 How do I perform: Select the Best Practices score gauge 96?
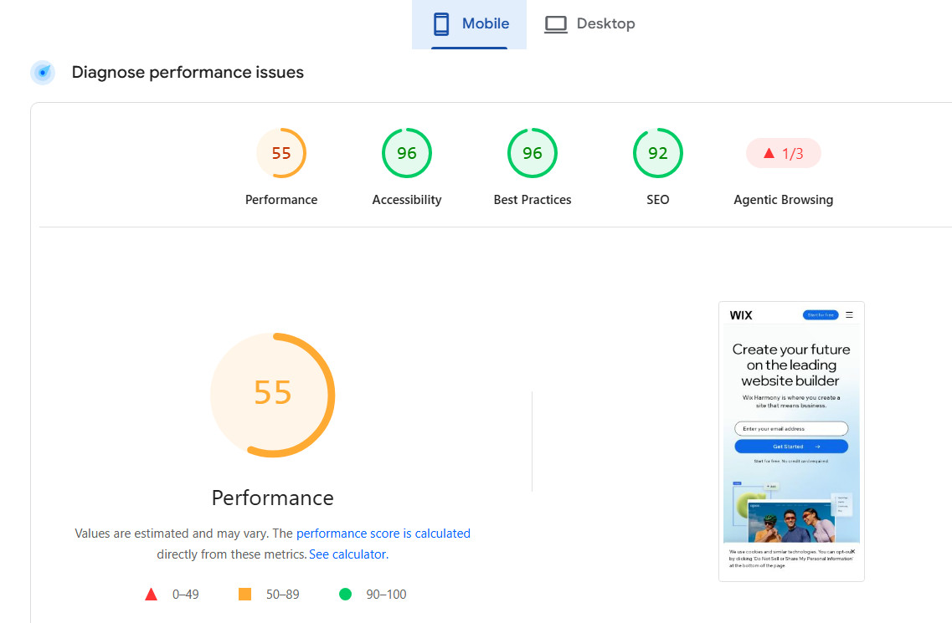coord(533,153)
